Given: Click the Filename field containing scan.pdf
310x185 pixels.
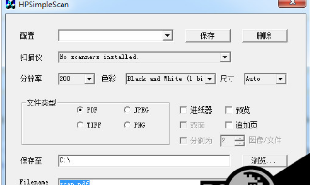Looking at the screenshot, I should 129,182.
